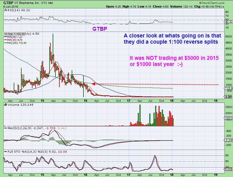
Task: Click the OTC Mkt. exchange label
Action: [x=47, y=3]
